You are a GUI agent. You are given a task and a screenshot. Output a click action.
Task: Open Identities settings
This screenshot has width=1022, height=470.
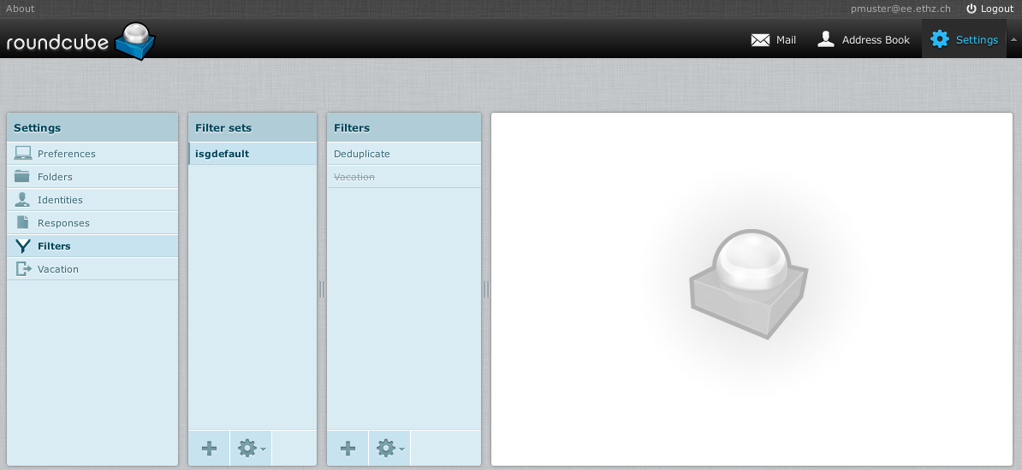click(x=92, y=200)
